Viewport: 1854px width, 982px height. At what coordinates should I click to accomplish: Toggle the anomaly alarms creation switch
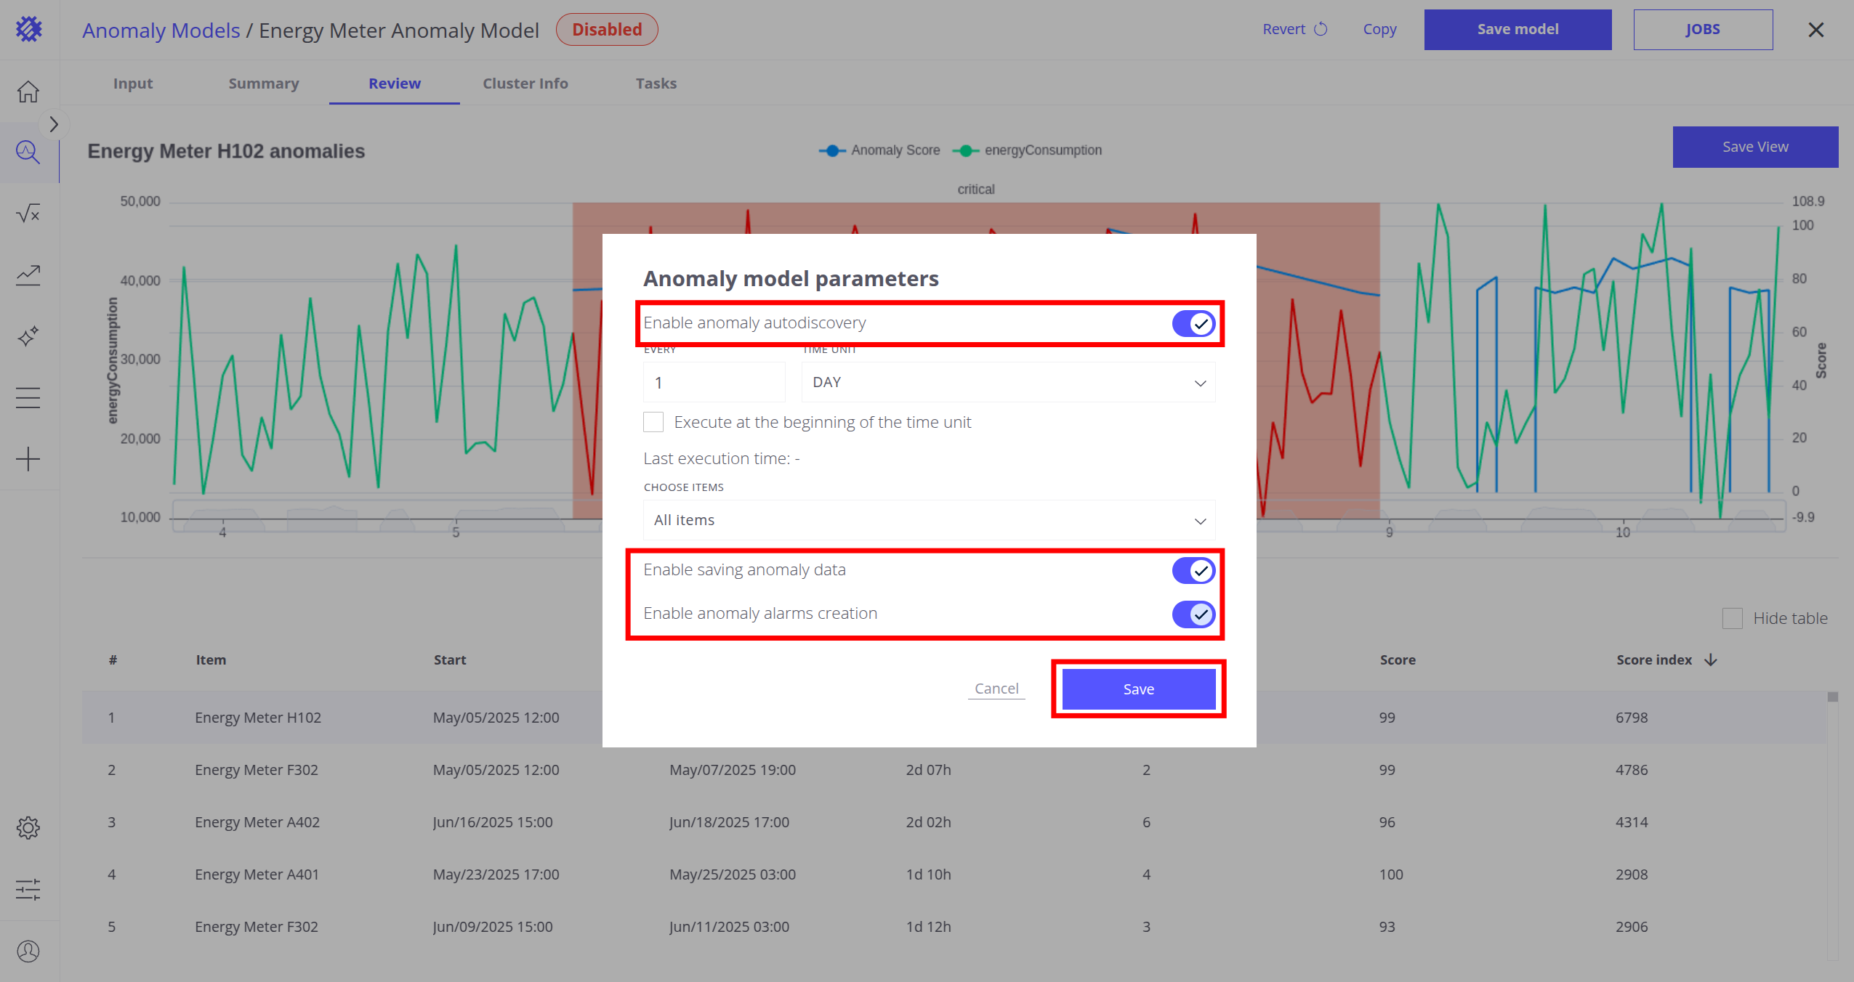pos(1193,614)
